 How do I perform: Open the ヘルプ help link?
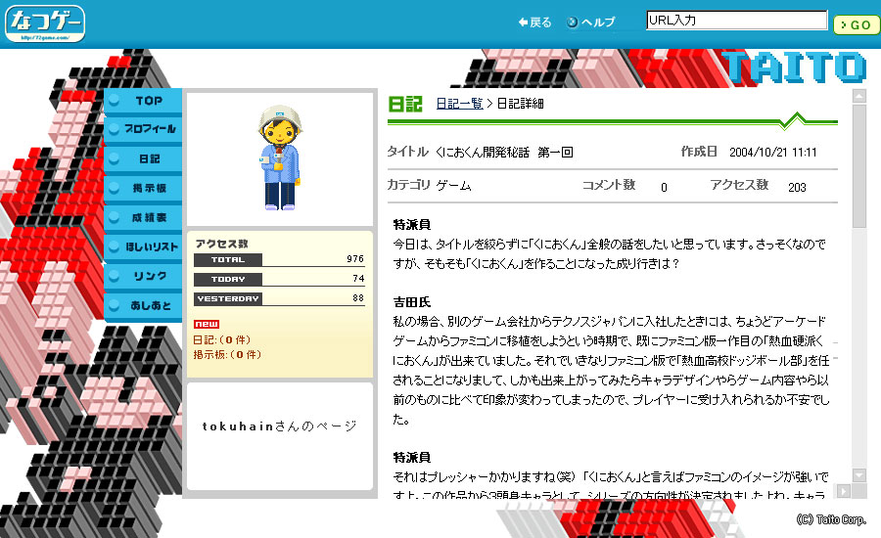(x=591, y=22)
